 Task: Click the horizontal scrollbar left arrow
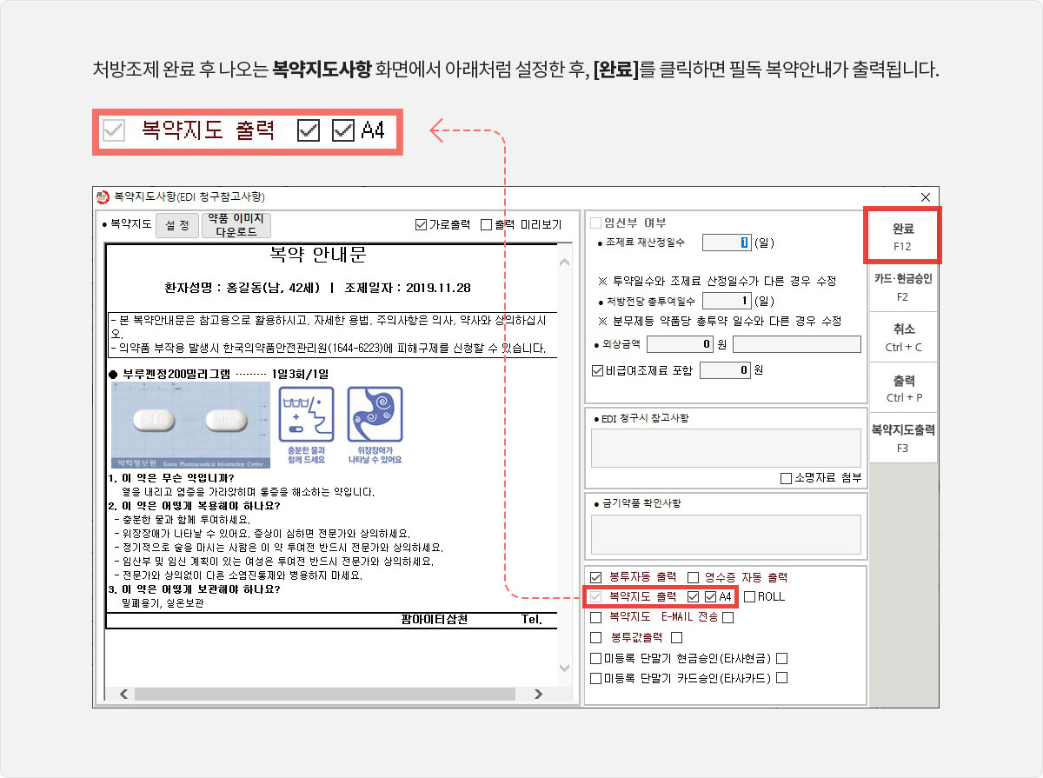(x=123, y=694)
